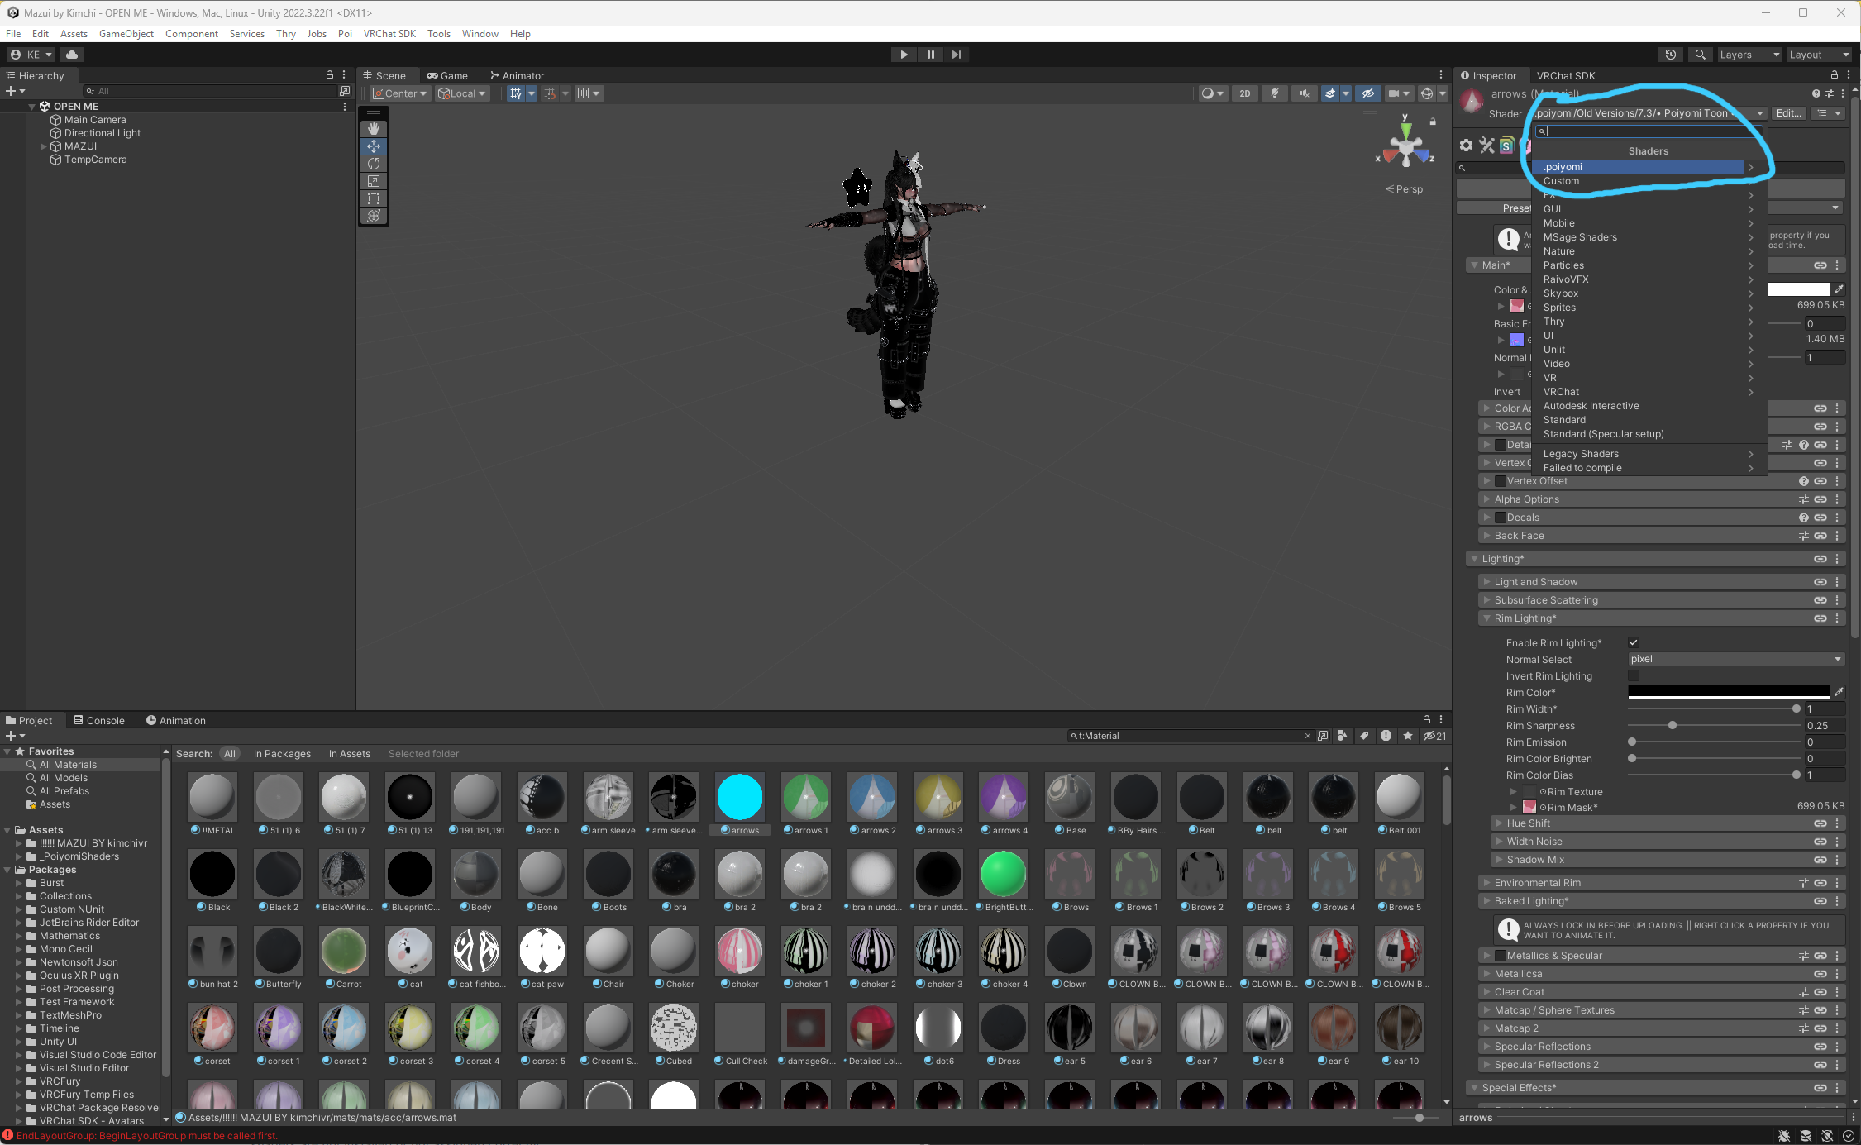Image resolution: width=1861 pixels, height=1145 pixels.
Task: Select the BrightButt green material thumbnail
Action: [x=1003, y=874]
